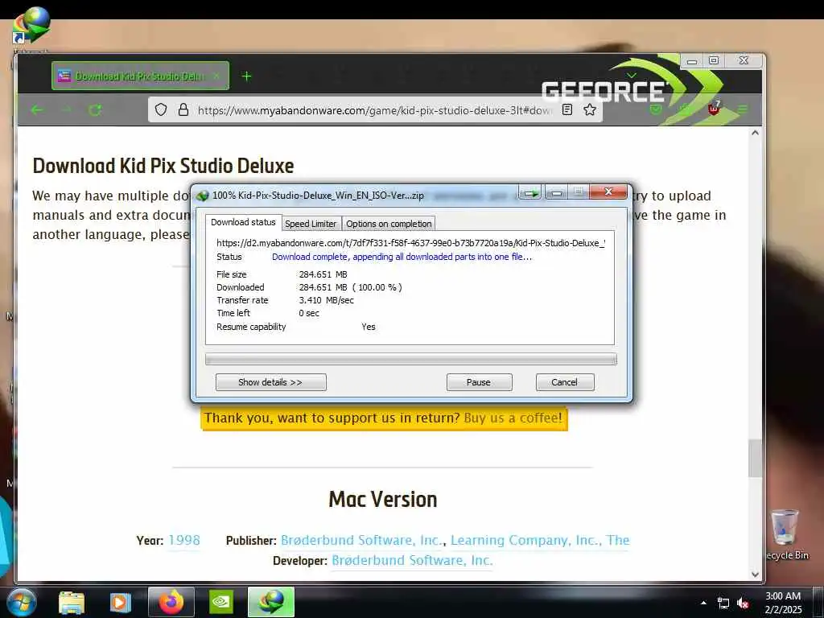Click the Firefox forward arrow
Image resolution: width=824 pixels, height=618 pixels.
click(x=67, y=109)
